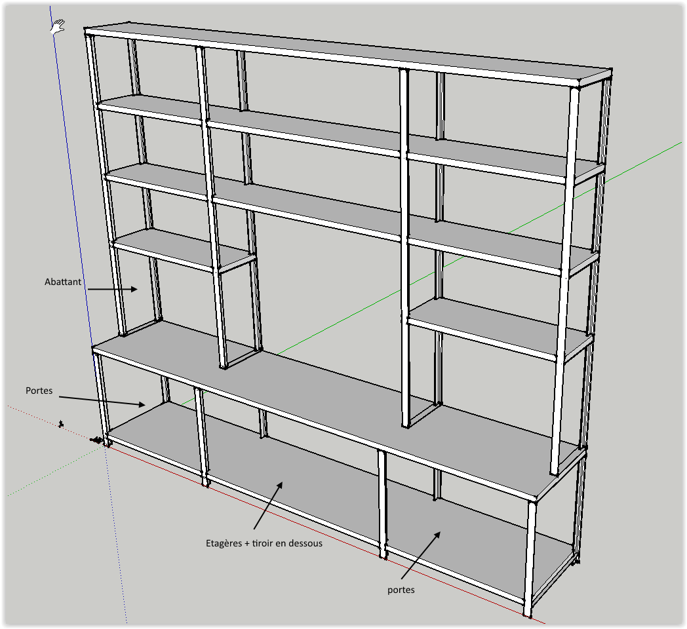Click the hand cursor icon at top left
This screenshot has height=629, width=687.
58,26
